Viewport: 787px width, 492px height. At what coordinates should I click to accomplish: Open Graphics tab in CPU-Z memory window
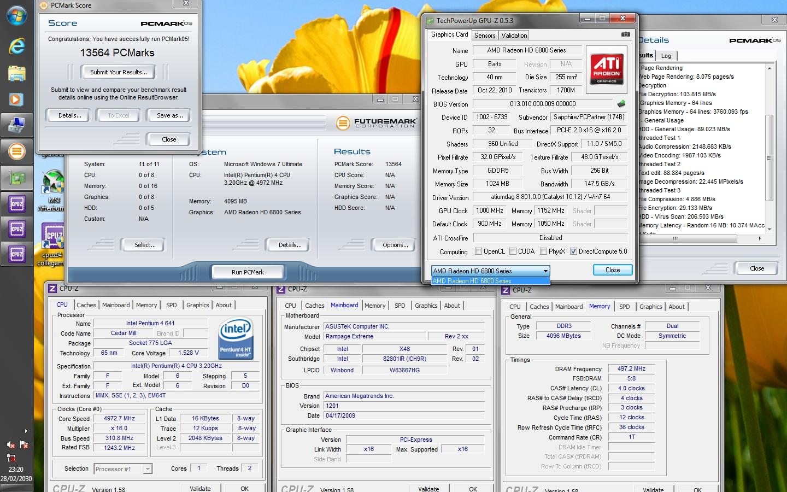[650, 307]
